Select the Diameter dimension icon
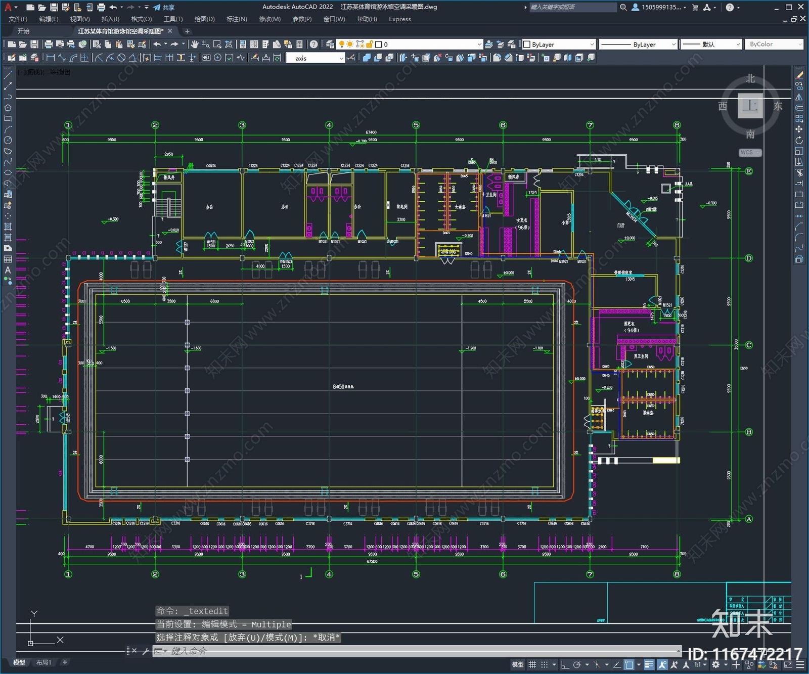809x674 pixels. [x=121, y=58]
